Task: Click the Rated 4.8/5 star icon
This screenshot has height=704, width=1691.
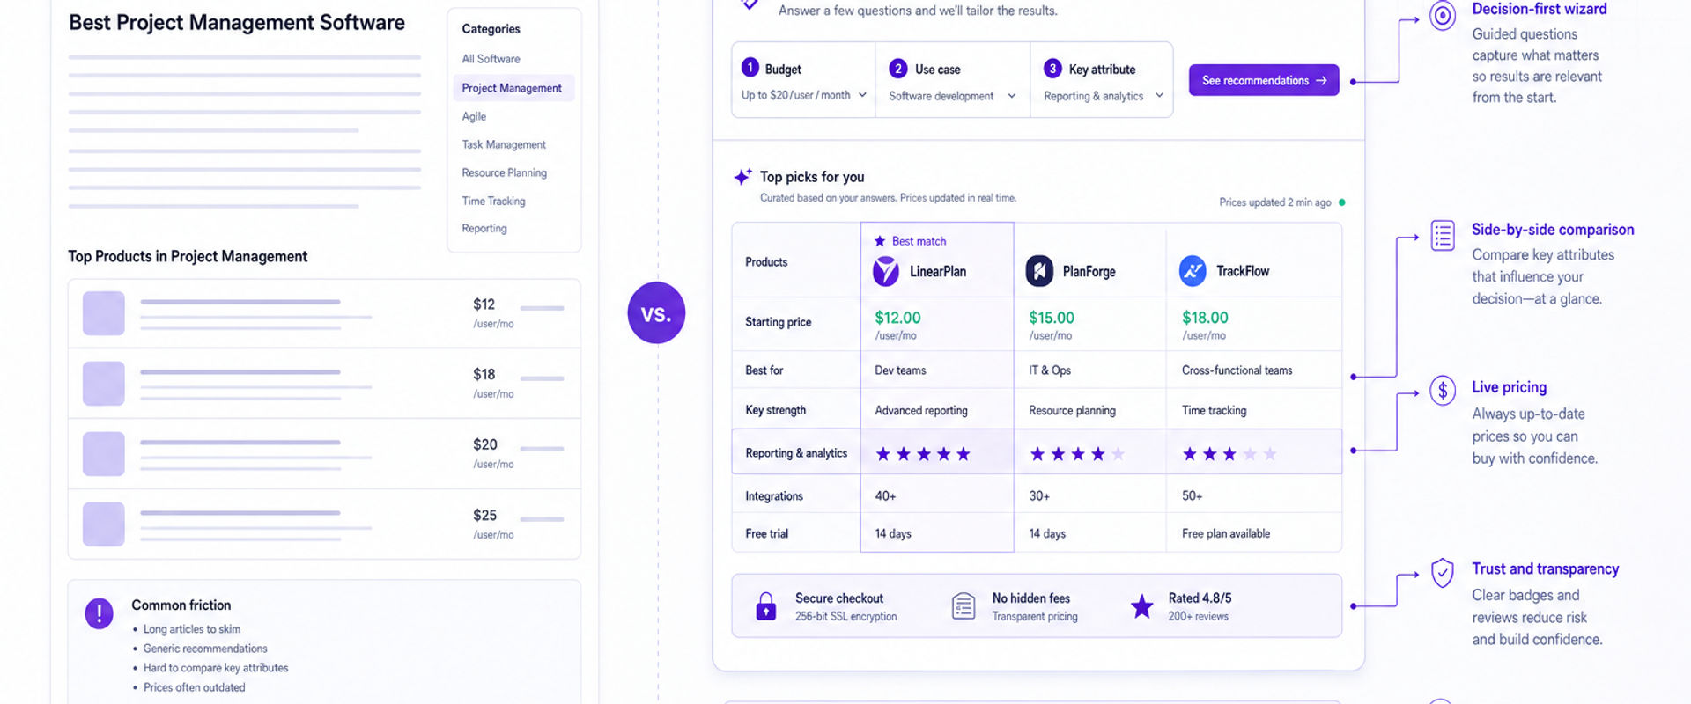Action: pos(1142,606)
